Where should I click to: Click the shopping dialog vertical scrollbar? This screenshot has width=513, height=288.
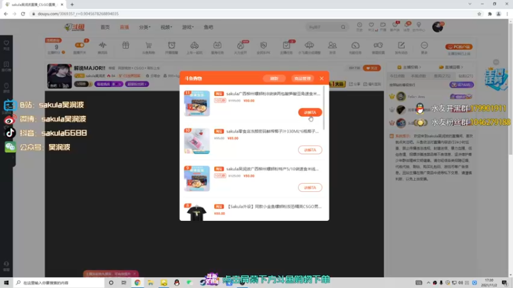pos(324,108)
